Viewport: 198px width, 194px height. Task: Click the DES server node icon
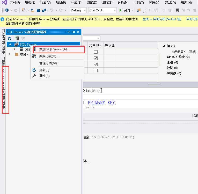coord(21,49)
